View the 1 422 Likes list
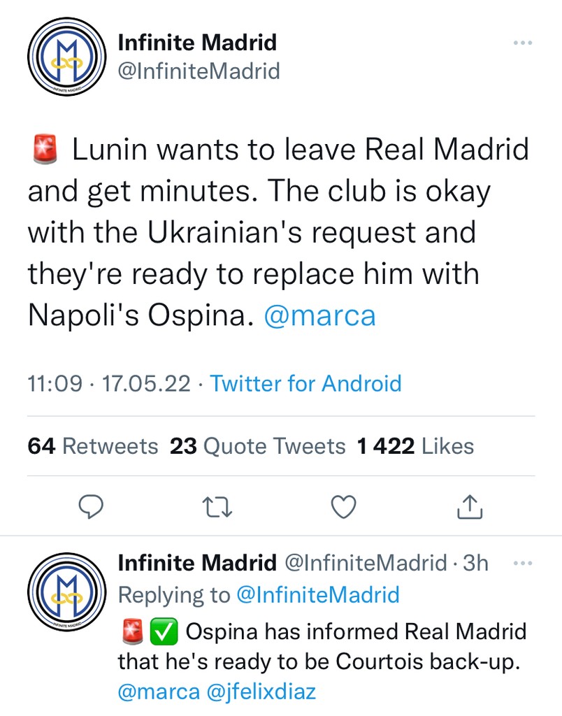This screenshot has width=562, height=716. 415,446
